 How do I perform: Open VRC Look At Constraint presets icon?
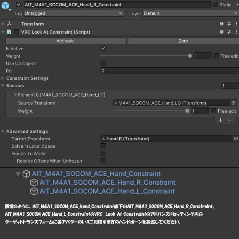[229, 32]
